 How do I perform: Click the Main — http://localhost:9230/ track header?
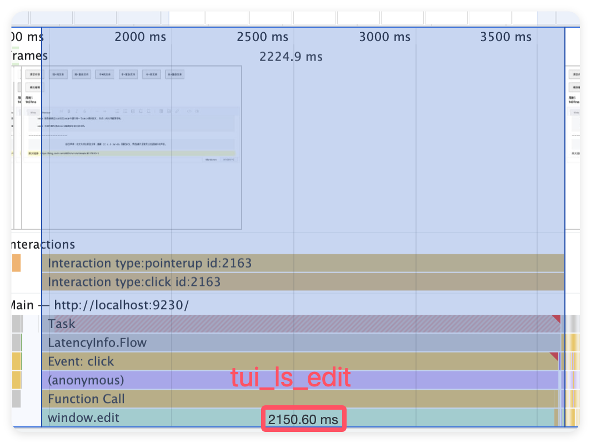(100, 305)
